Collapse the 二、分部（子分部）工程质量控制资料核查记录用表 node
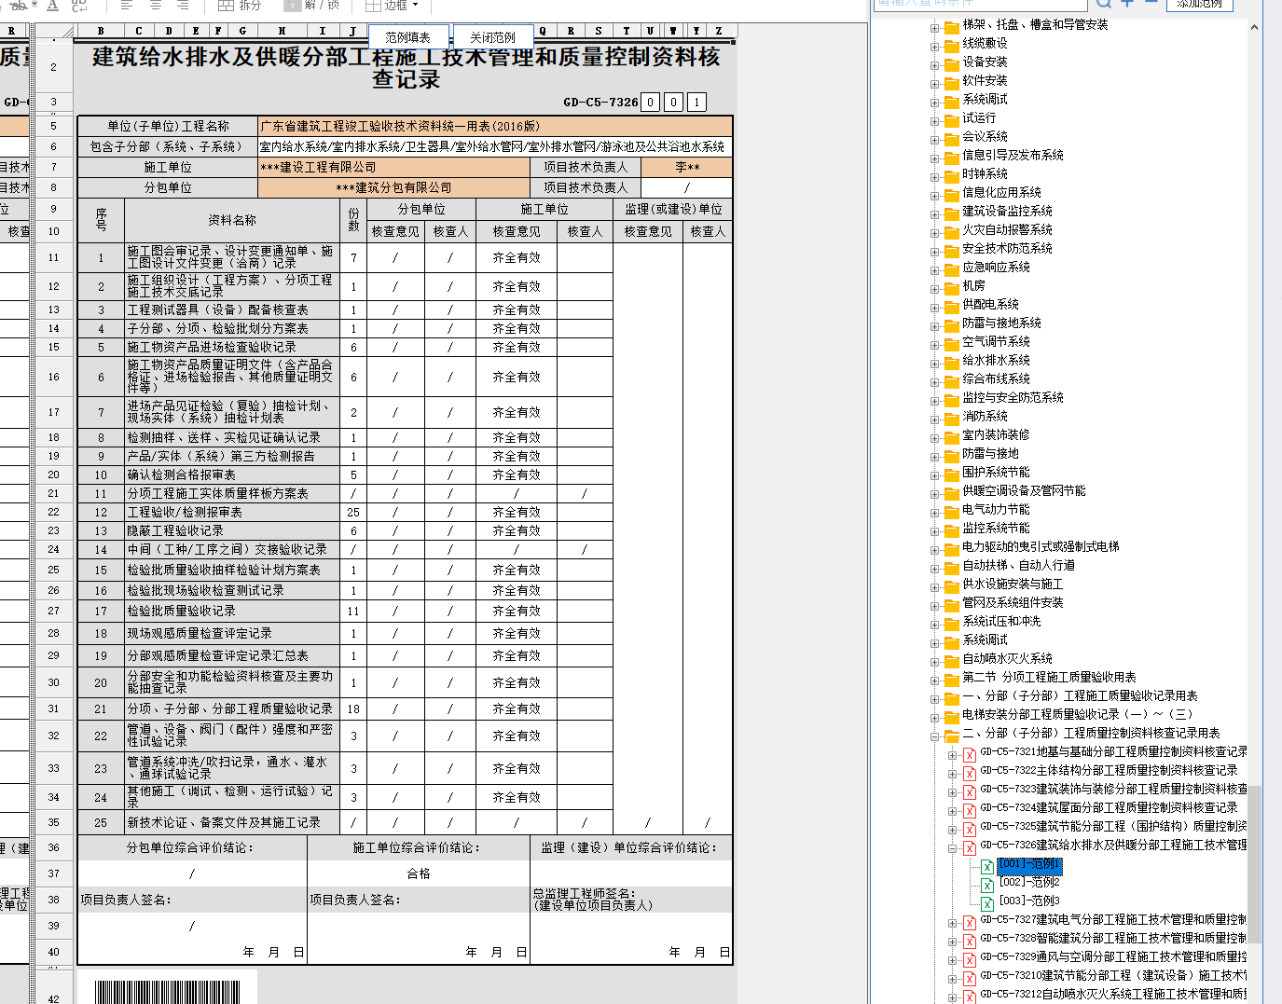Viewport: 1282px width, 1004px height. [x=934, y=736]
